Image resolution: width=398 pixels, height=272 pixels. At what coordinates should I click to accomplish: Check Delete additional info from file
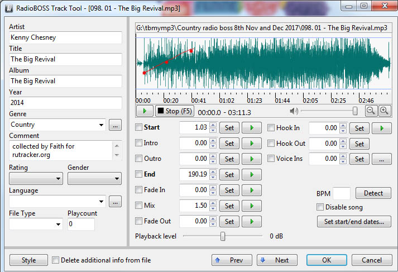pos(55,260)
